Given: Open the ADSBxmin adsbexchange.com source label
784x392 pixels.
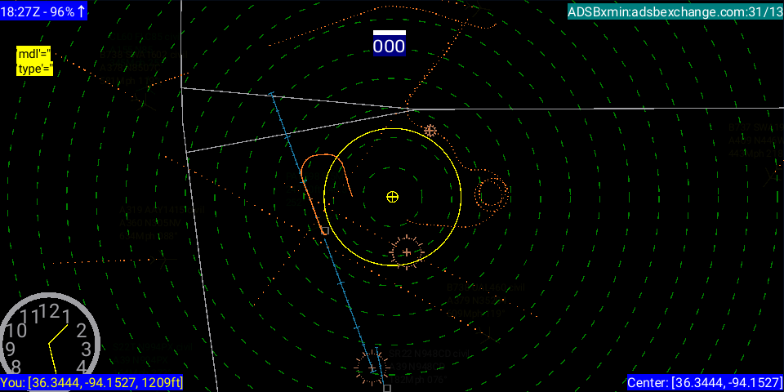Looking at the screenshot, I should point(675,11).
